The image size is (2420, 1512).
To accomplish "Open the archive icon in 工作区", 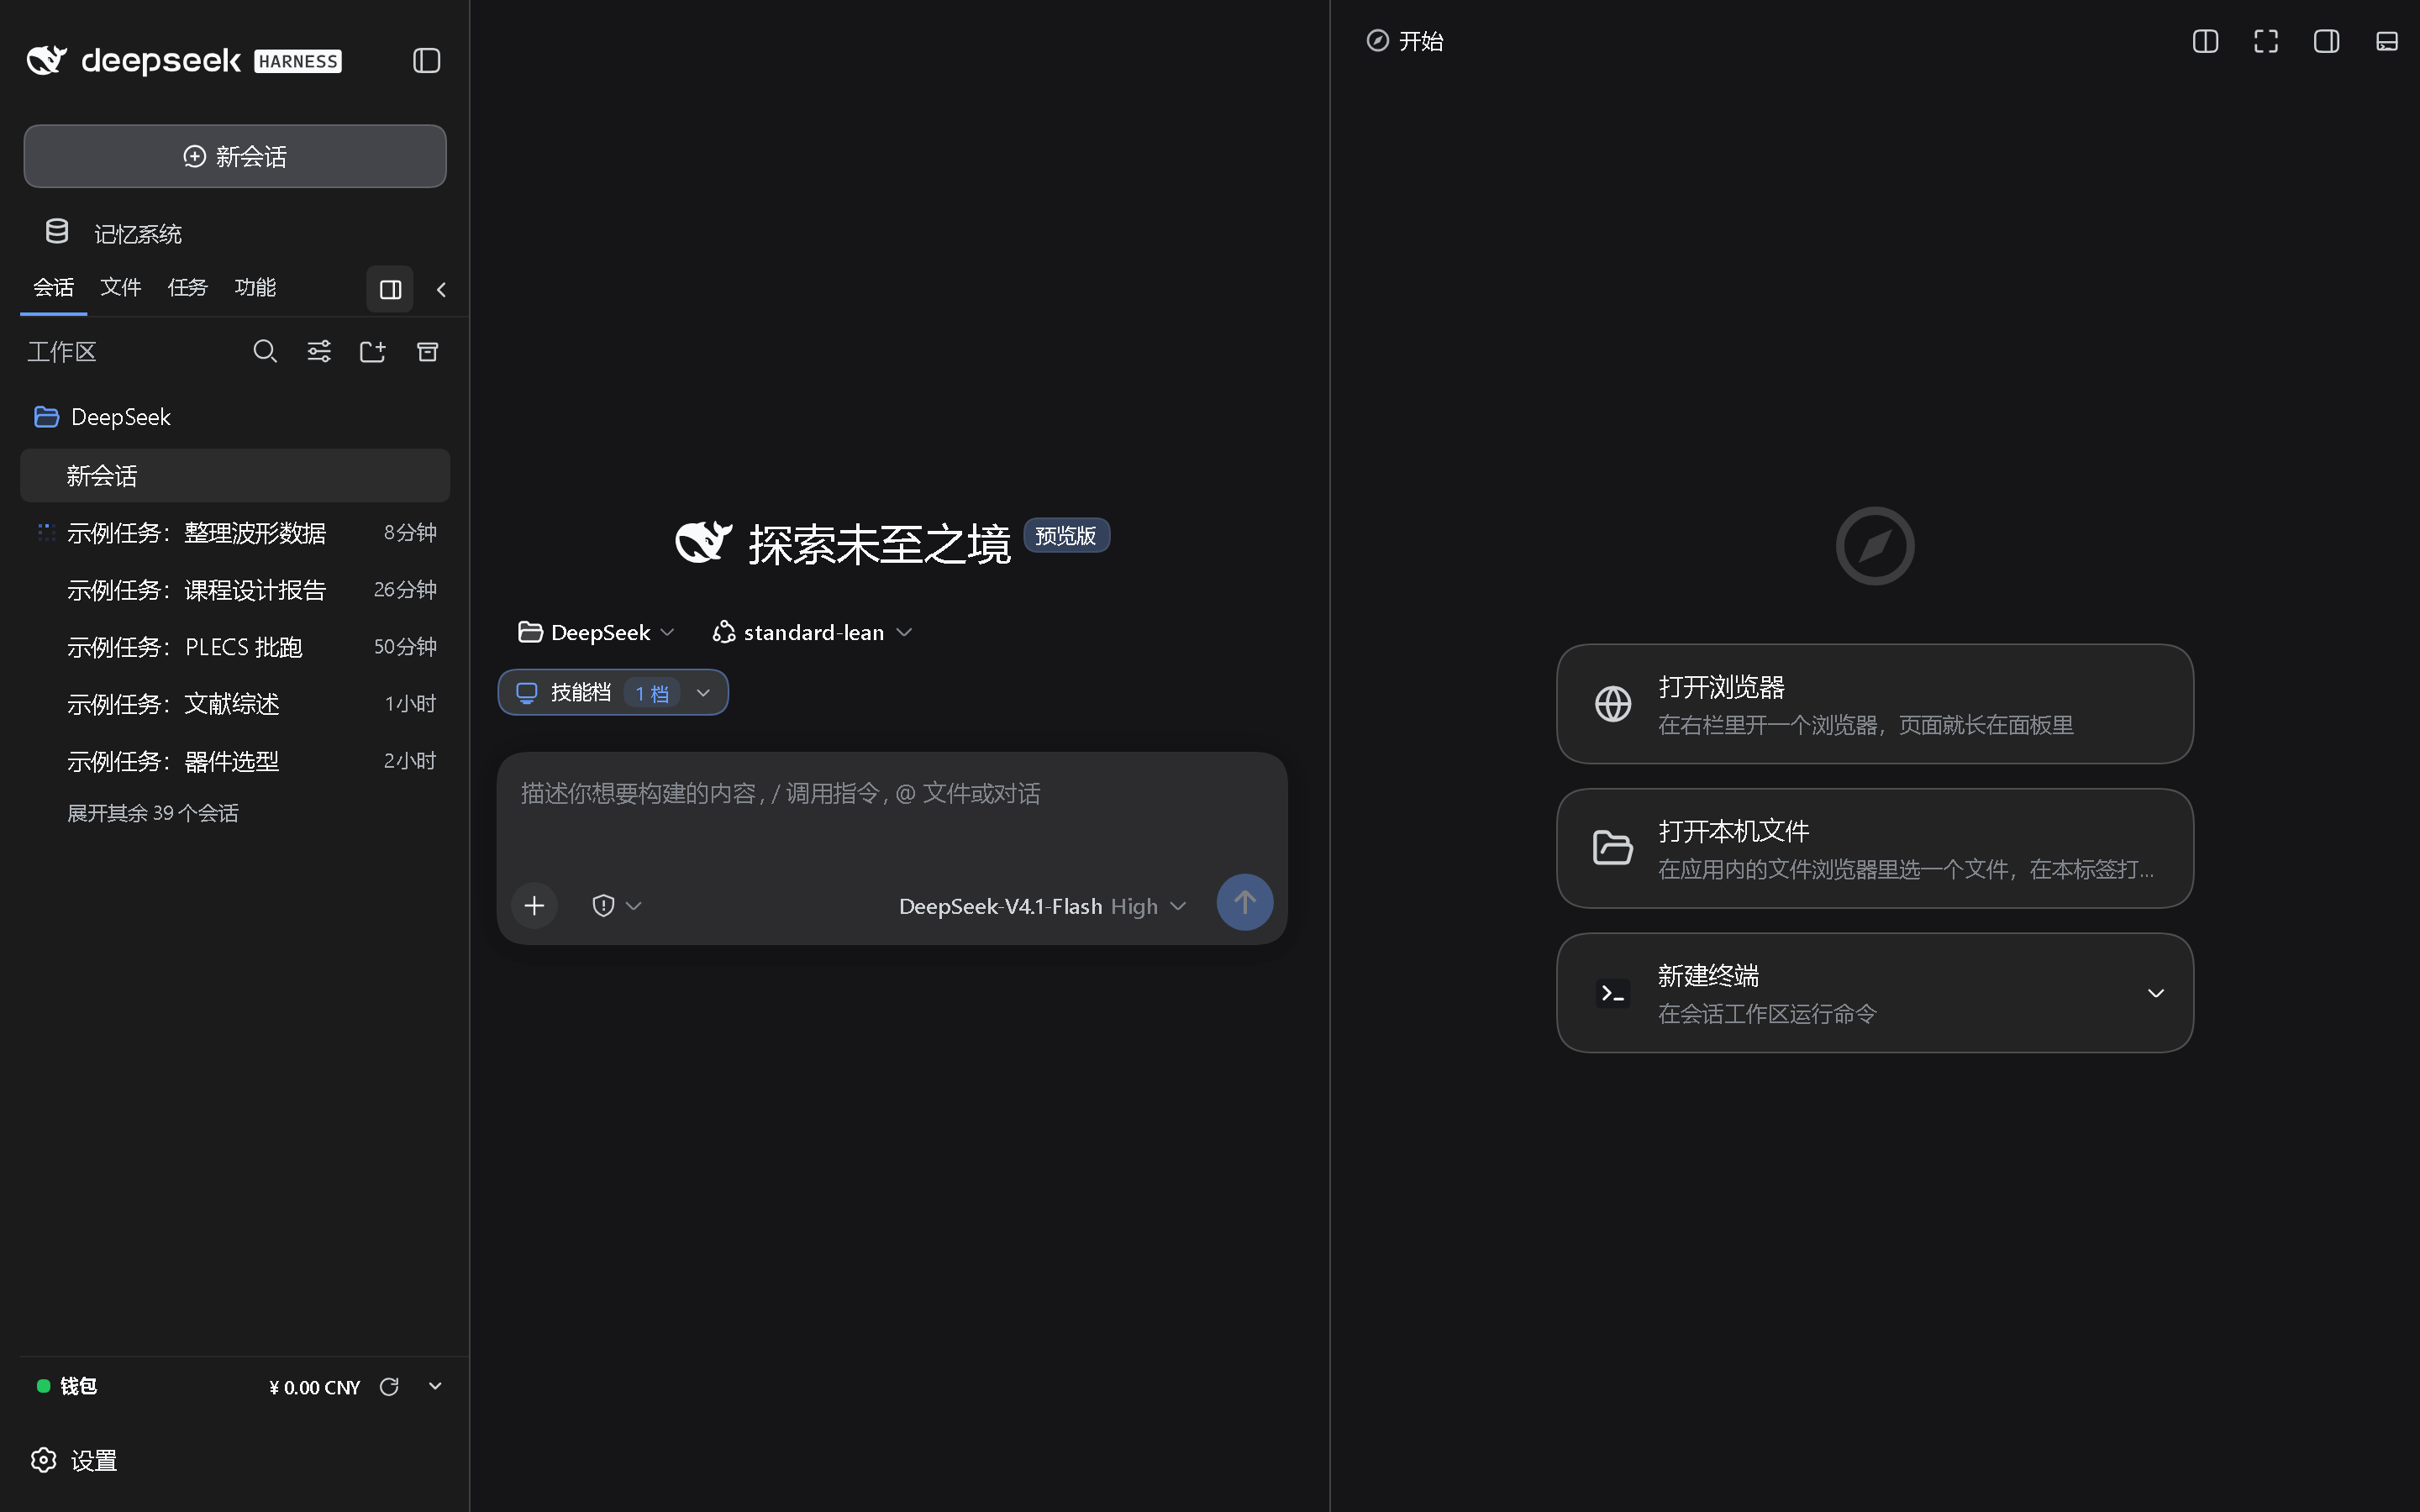I will click(x=427, y=351).
